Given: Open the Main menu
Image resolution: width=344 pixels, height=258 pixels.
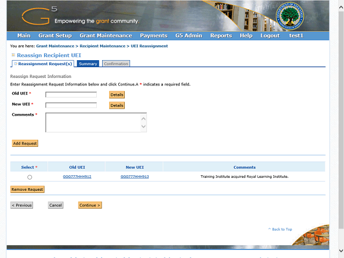Looking at the screenshot, I should [x=24, y=35].
